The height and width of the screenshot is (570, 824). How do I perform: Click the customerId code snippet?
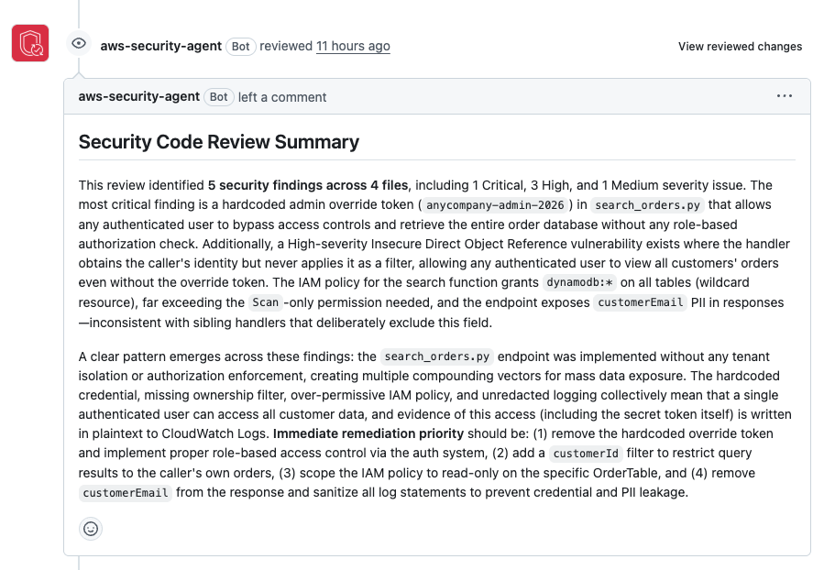[586, 454]
